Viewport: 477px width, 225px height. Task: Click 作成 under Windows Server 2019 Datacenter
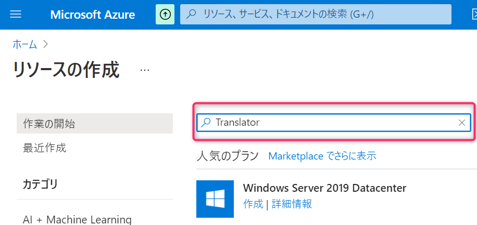point(253,204)
